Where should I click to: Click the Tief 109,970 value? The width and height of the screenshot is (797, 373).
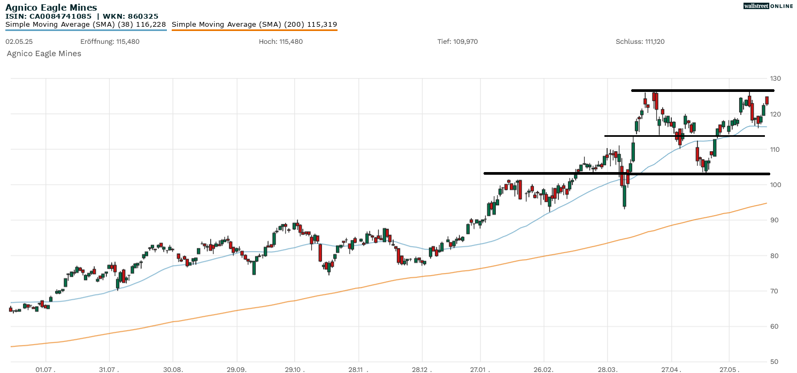tap(457, 42)
